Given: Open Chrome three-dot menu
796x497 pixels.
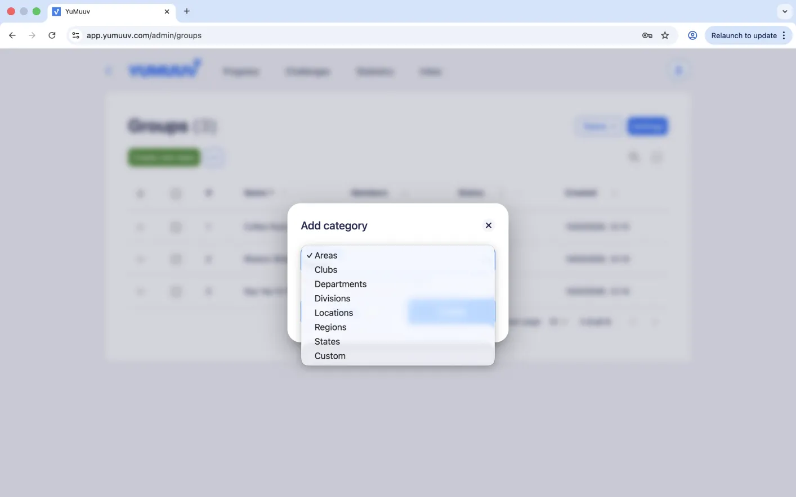Looking at the screenshot, I should tap(784, 35).
